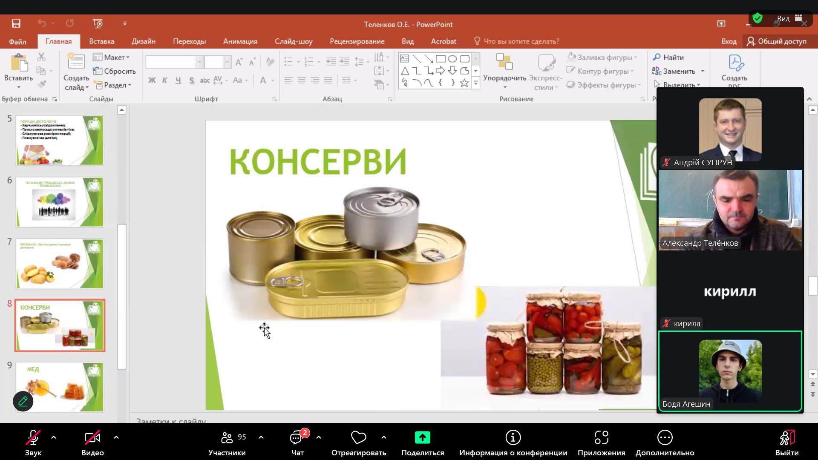Screen dimensions: 818x460
Task: Click the green Share screen icon
Action: point(422,437)
